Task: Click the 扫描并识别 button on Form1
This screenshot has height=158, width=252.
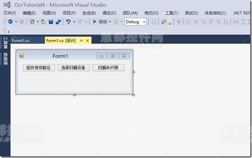Action: [108, 68]
